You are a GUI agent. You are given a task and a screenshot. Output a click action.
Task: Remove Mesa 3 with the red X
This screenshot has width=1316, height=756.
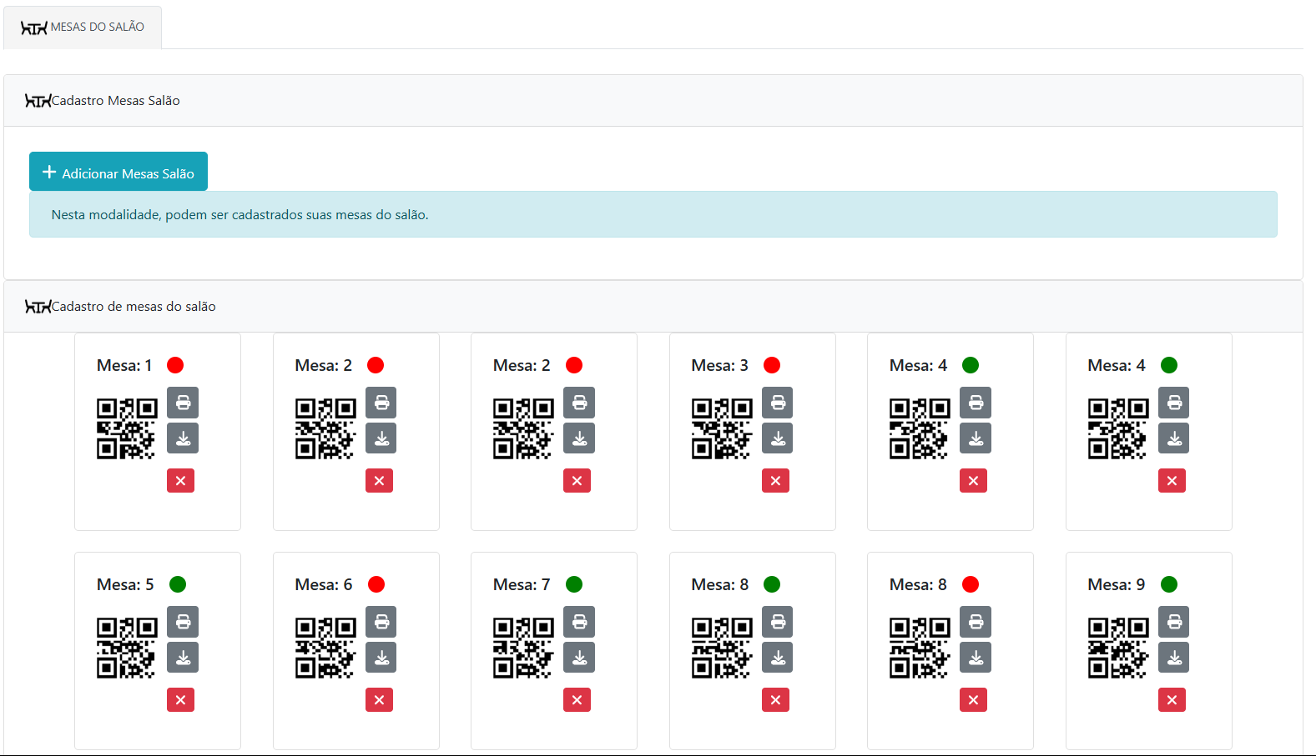[775, 481]
